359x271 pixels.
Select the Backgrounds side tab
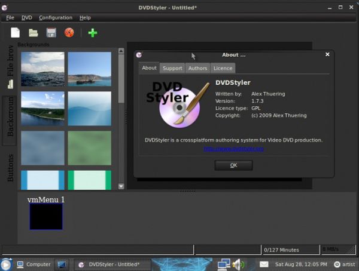[x=10, y=120]
